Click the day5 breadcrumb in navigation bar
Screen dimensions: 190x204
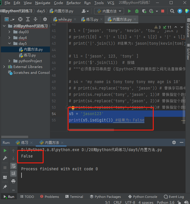41,11
